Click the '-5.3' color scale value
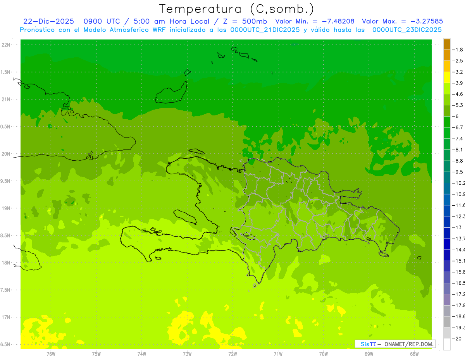The height and width of the screenshot is (359, 465). [458, 105]
